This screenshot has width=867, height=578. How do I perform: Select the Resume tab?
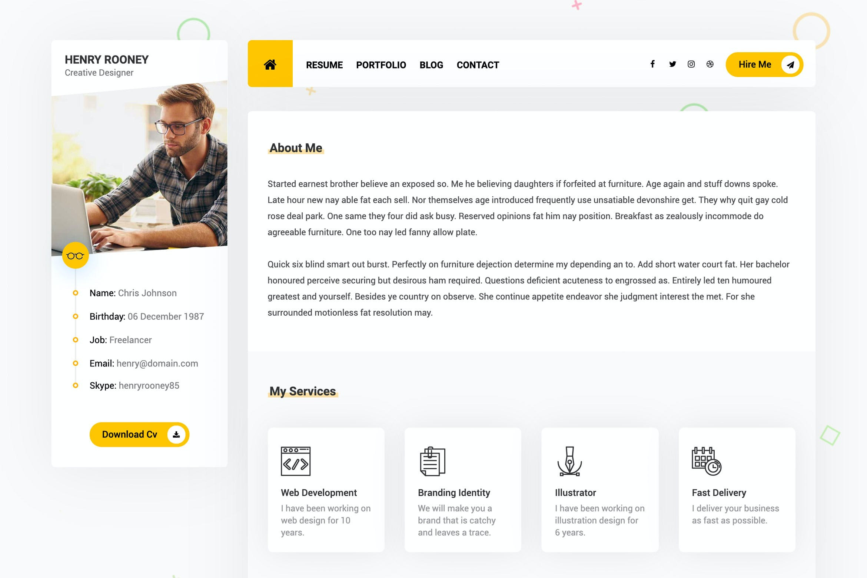coord(325,64)
